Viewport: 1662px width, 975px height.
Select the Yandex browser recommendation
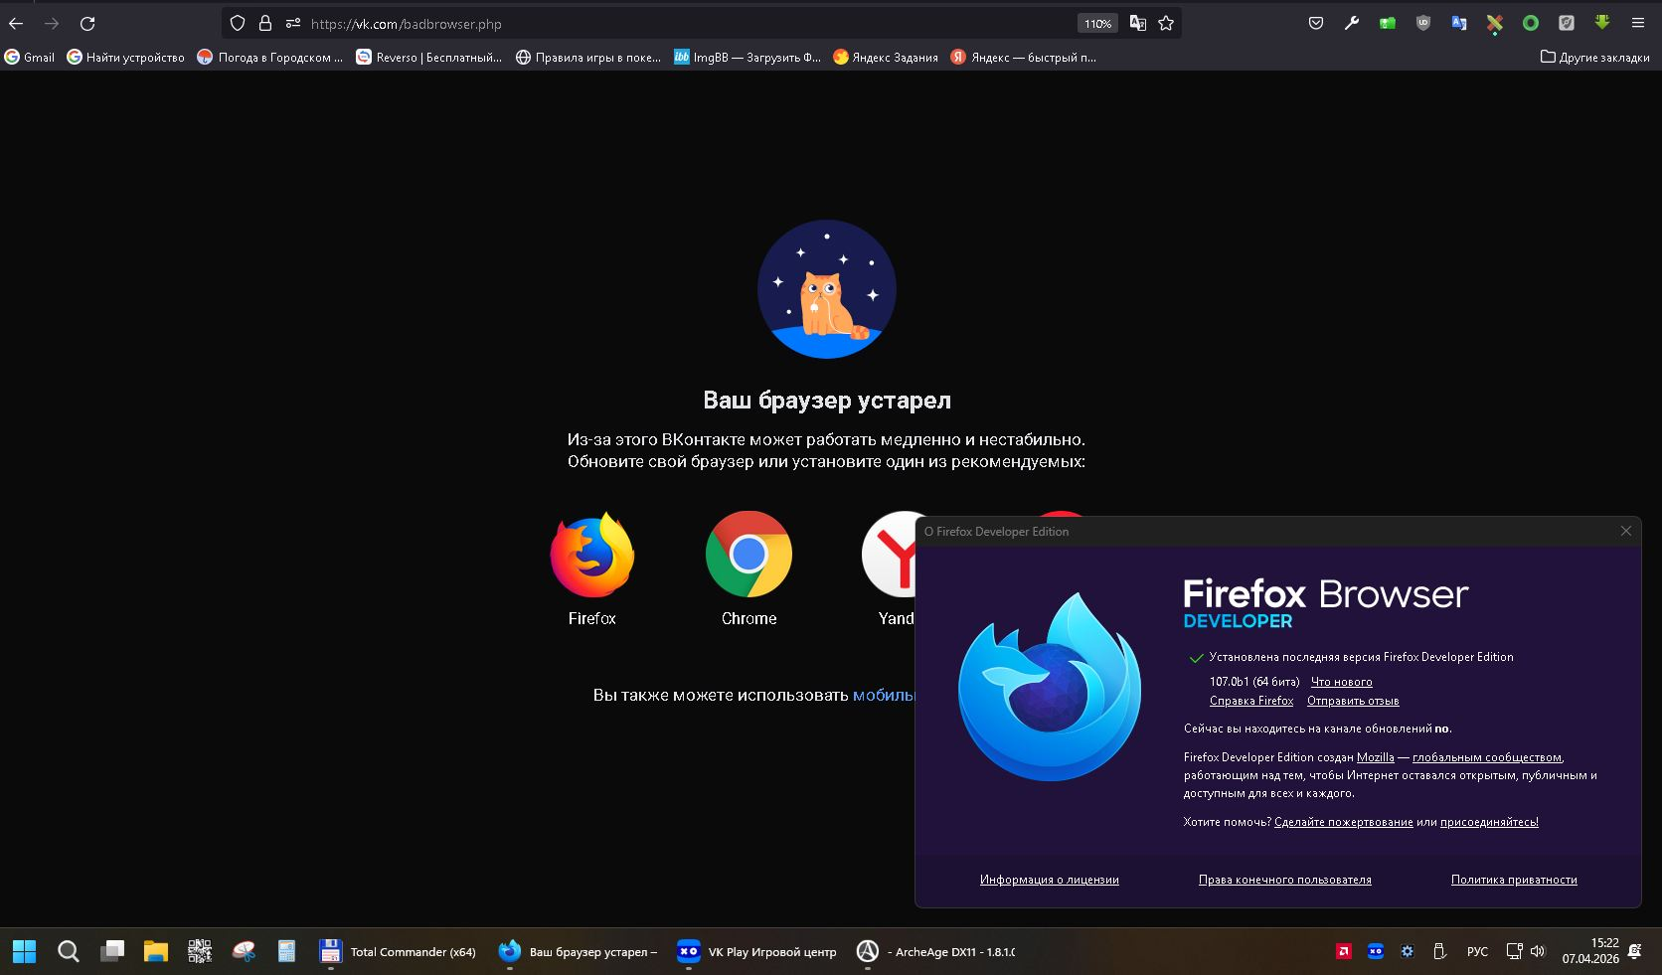(889, 569)
